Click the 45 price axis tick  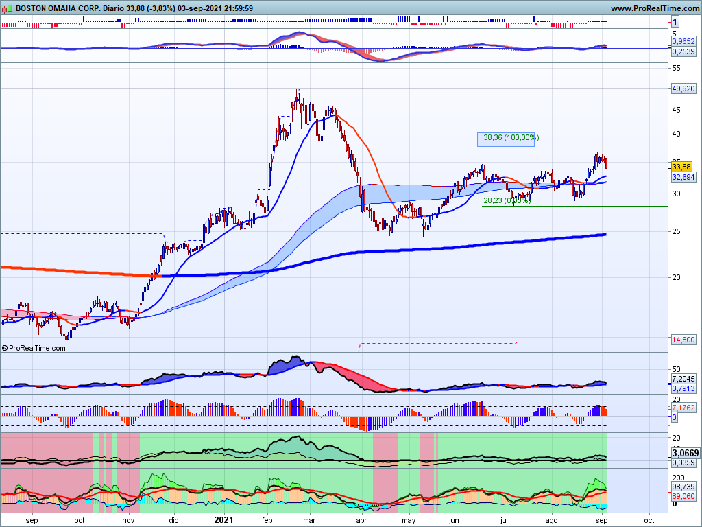click(x=675, y=110)
